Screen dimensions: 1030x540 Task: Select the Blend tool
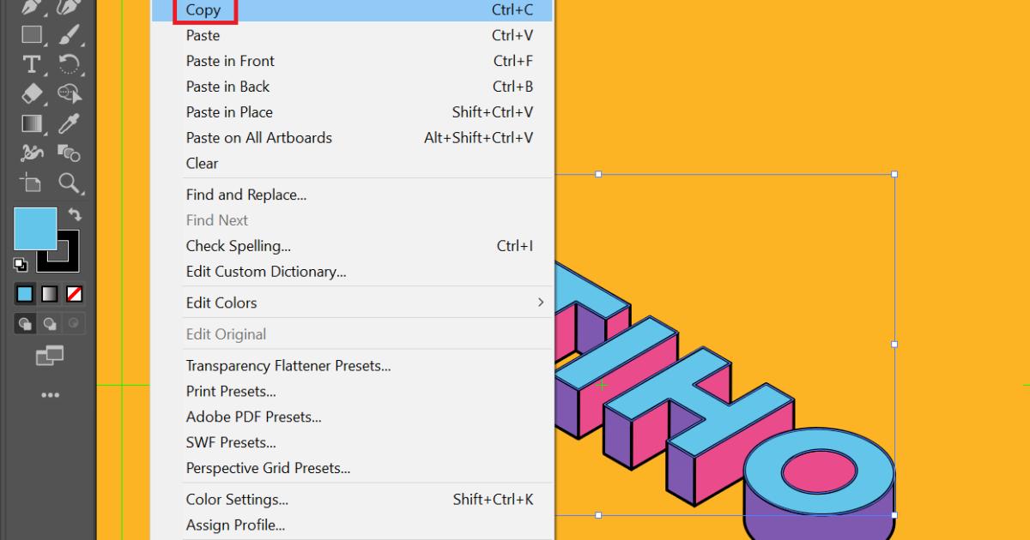[69, 153]
